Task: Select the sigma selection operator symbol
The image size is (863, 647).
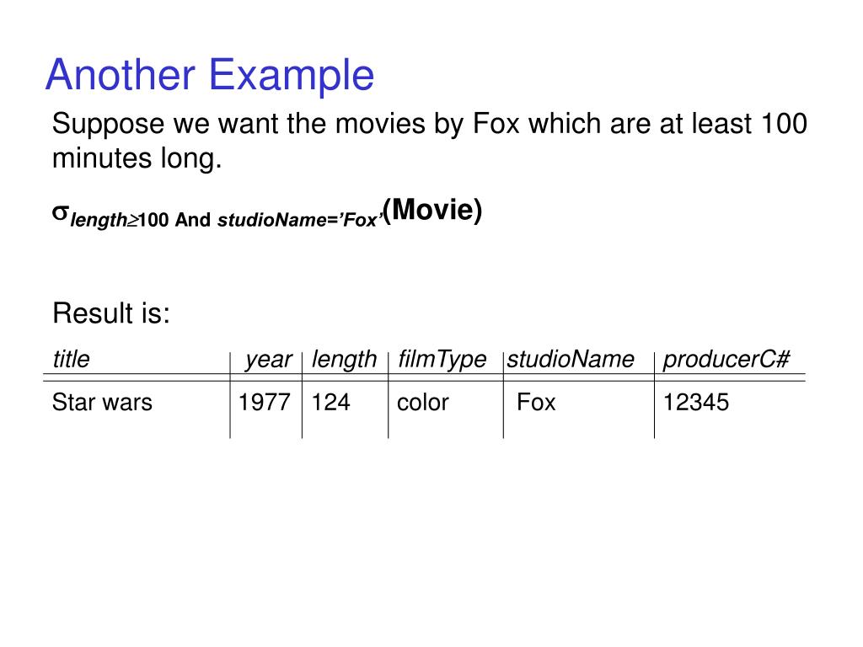Action: (x=60, y=213)
